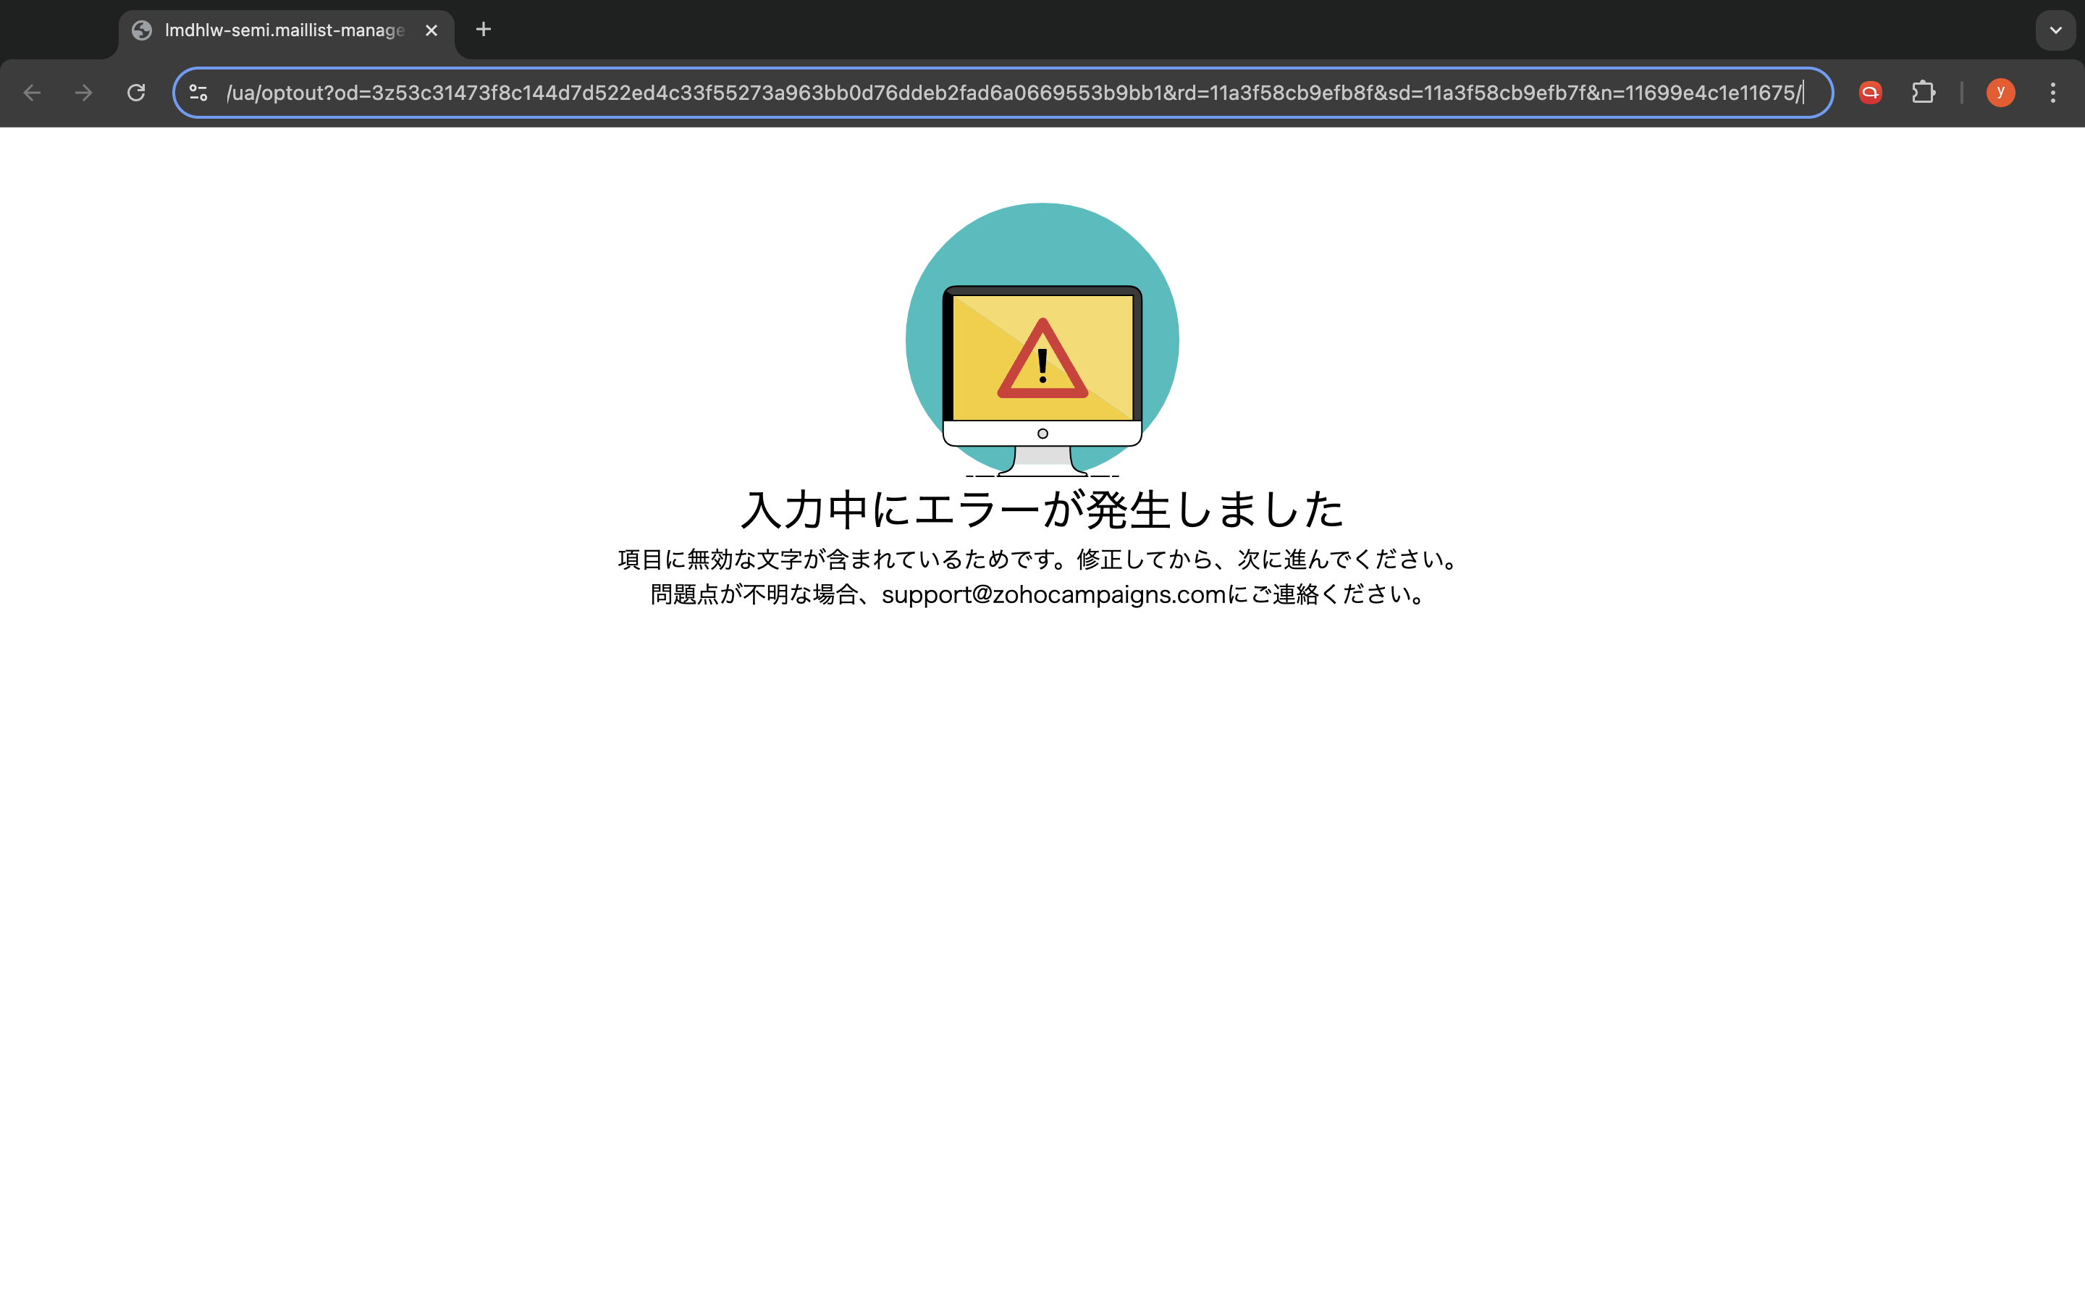Image resolution: width=2085 pixels, height=1303 pixels.
Task: Click in the URL address bar
Action: pyautogui.click(x=1008, y=93)
